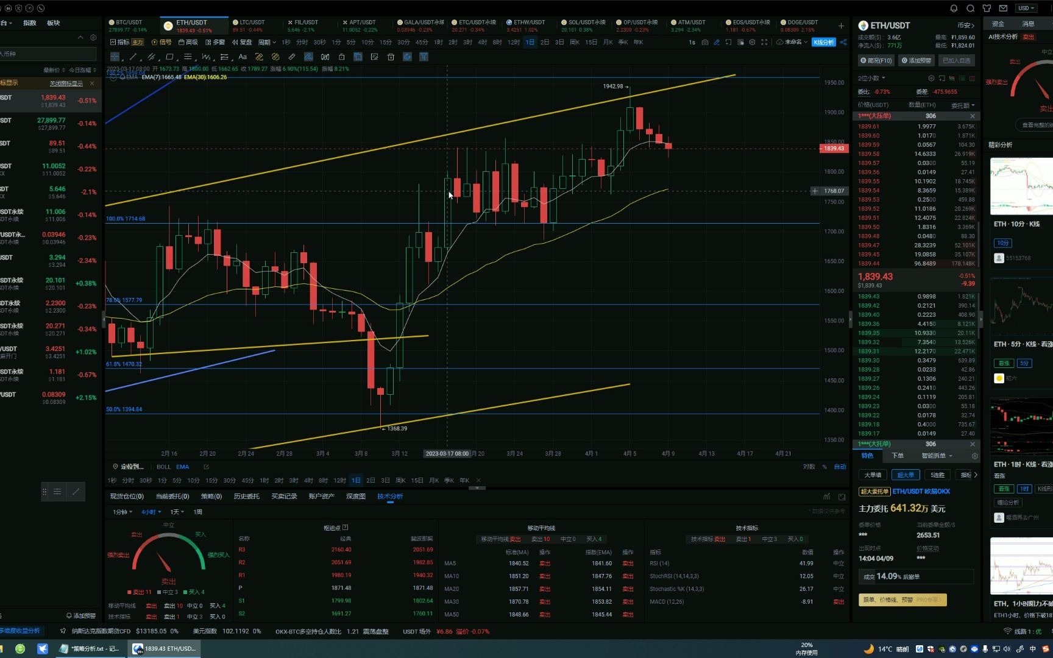Select the Fibonacci lines tool
Image resolution: width=1053 pixels, height=658 pixels.
tap(188, 57)
